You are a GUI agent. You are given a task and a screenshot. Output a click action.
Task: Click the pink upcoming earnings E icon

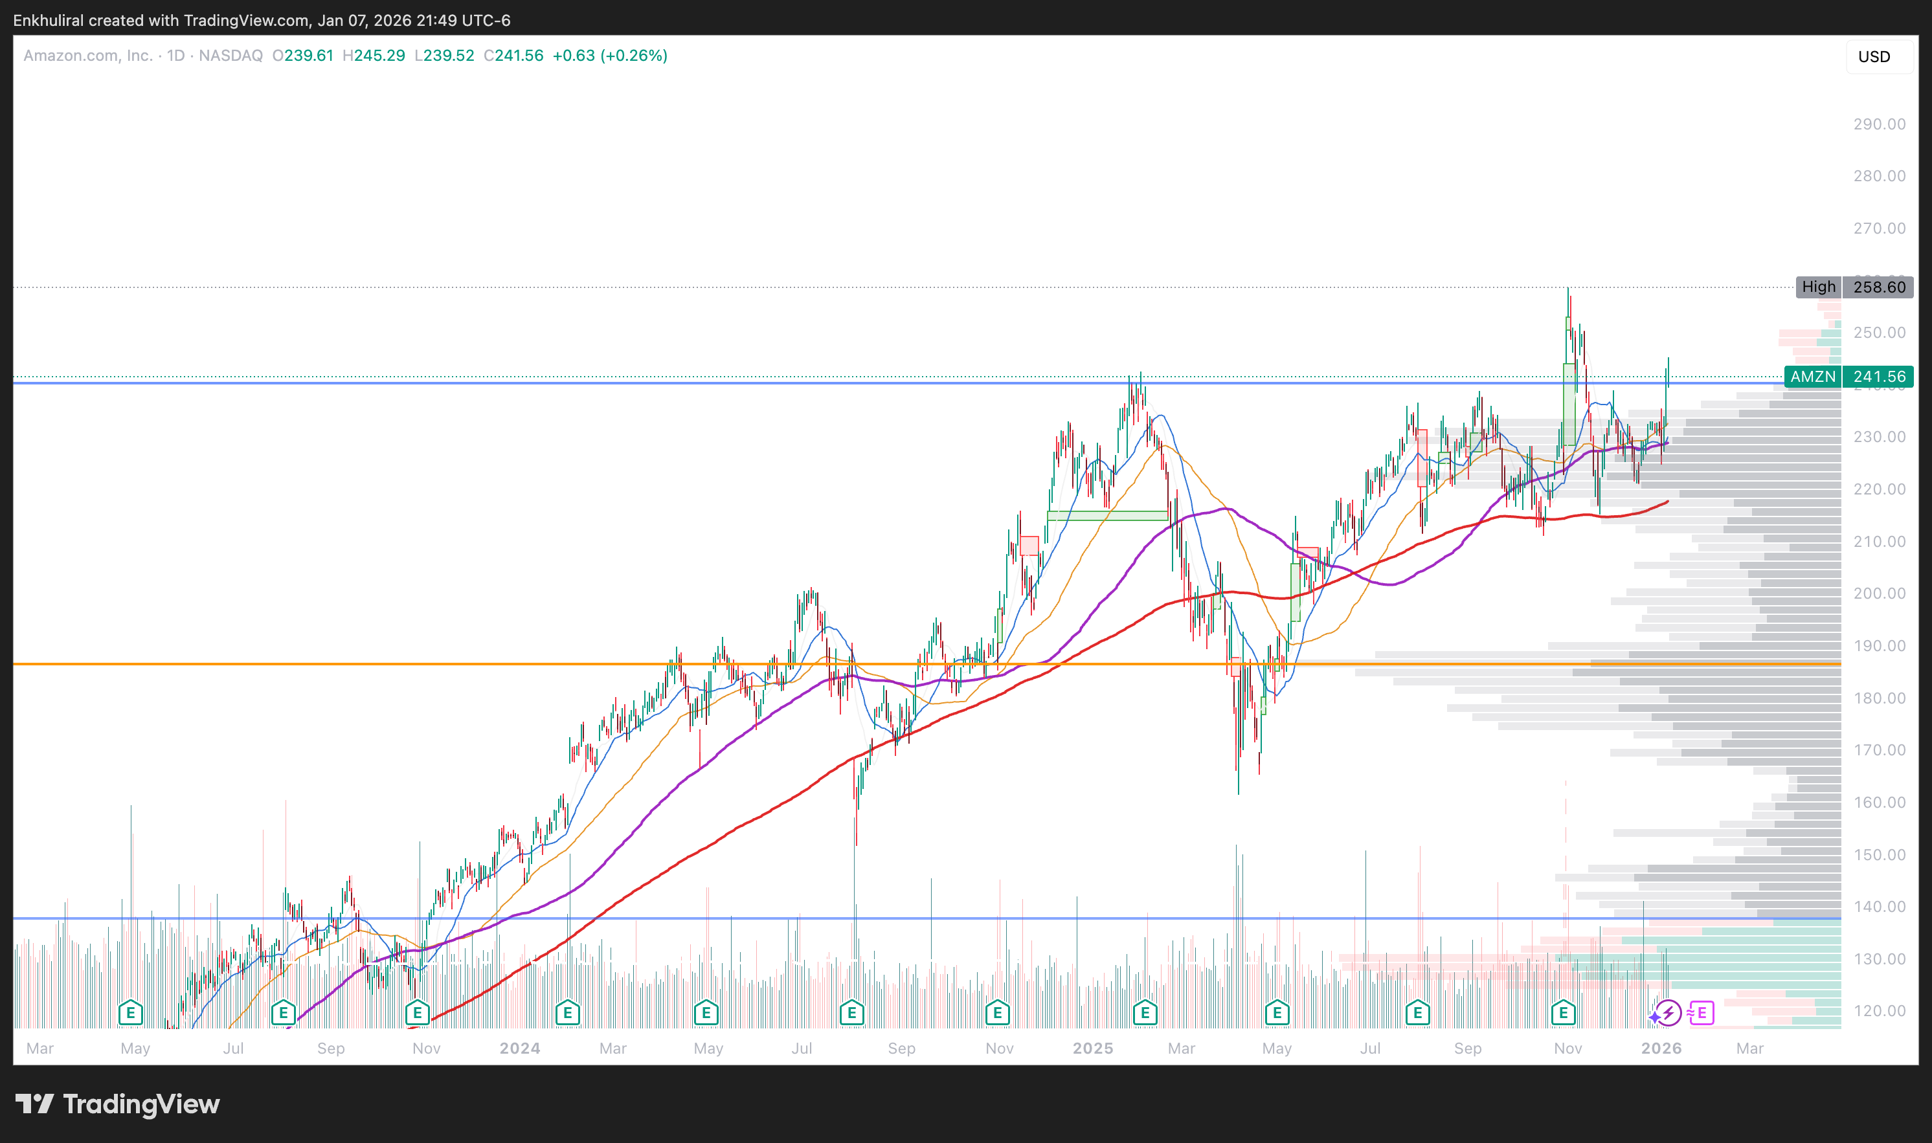tap(1702, 1013)
